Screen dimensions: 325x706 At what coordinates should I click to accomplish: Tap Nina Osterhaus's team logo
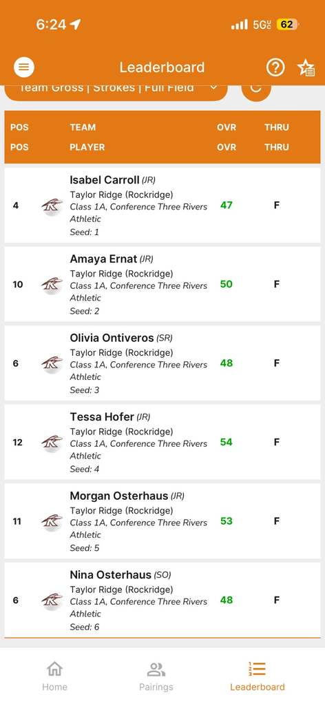click(52, 601)
